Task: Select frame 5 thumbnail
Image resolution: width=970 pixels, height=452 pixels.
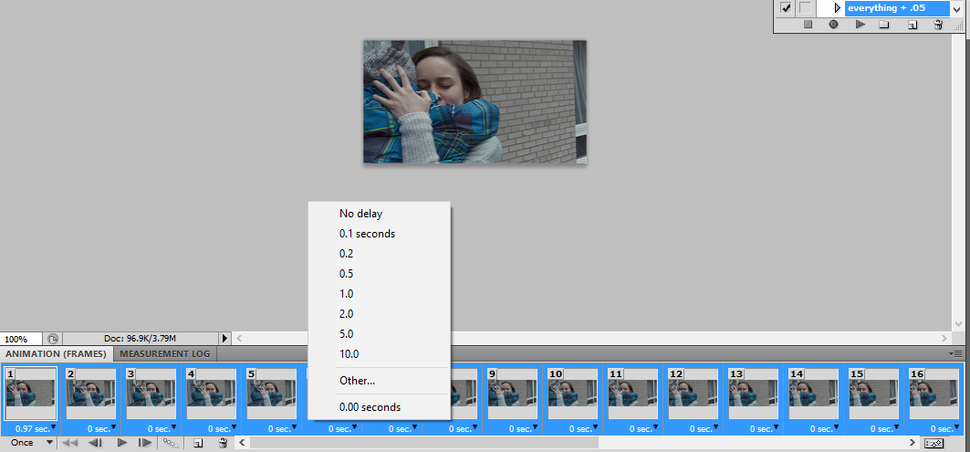Action: click(272, 394)
